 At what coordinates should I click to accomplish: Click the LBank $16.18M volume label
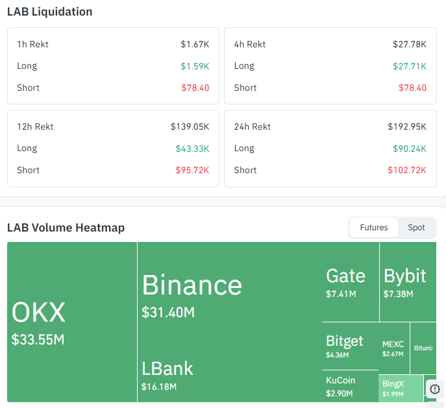pyautogui.click(x=159, y=387)
